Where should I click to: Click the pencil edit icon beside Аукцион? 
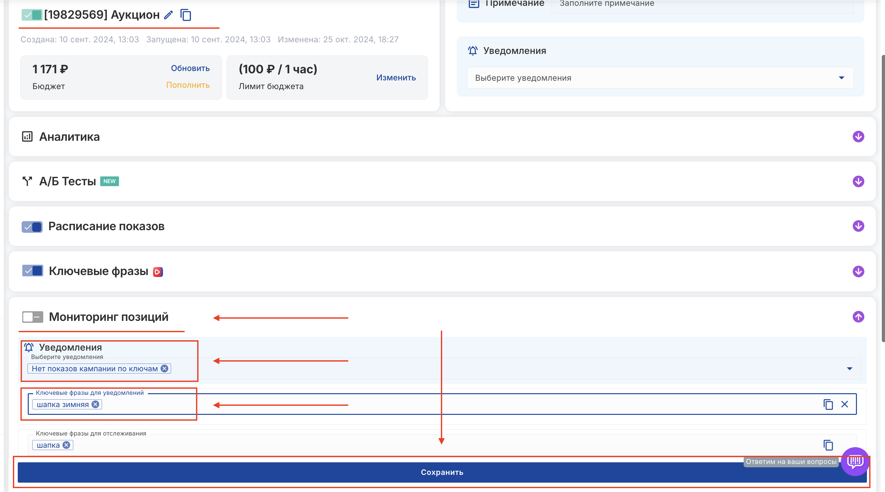[x=168, y=15]
